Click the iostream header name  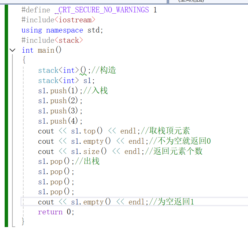[x=75, y=20]
